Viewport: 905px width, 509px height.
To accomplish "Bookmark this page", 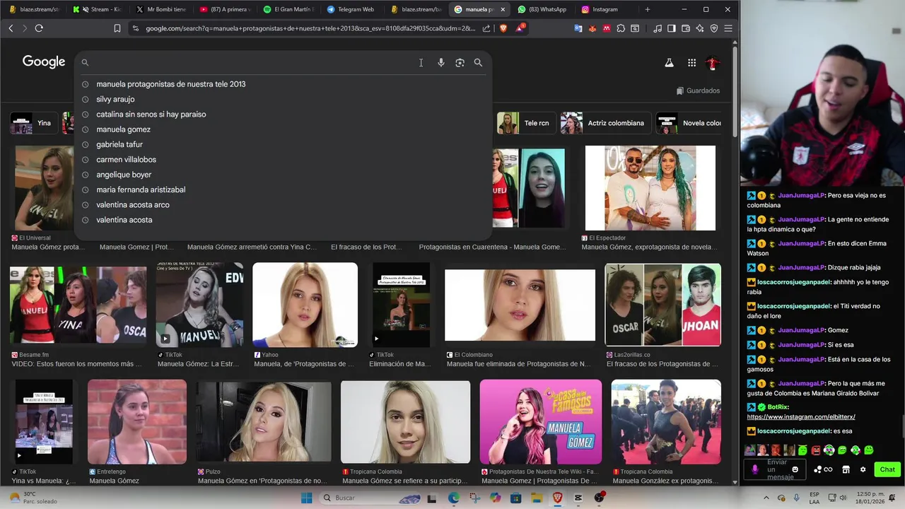I will (117, 28).
